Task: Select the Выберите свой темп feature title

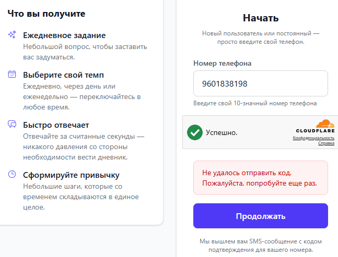Action: click(x=63, y=75)
